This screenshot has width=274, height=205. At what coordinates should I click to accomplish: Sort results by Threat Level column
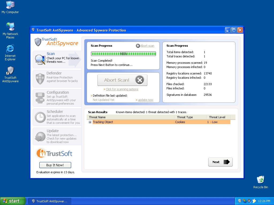pyautogui.click(x=217, y=117)
